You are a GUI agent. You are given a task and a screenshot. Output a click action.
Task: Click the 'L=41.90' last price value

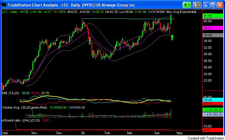[x=37, y=12]
